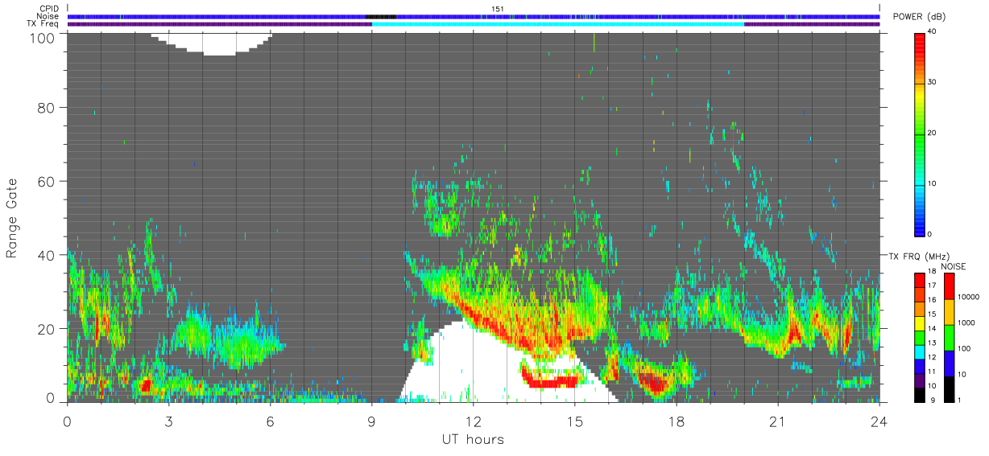Click the red swatch atop noise legend
Screen dimensions: 989x456
[x=950, y=286]
